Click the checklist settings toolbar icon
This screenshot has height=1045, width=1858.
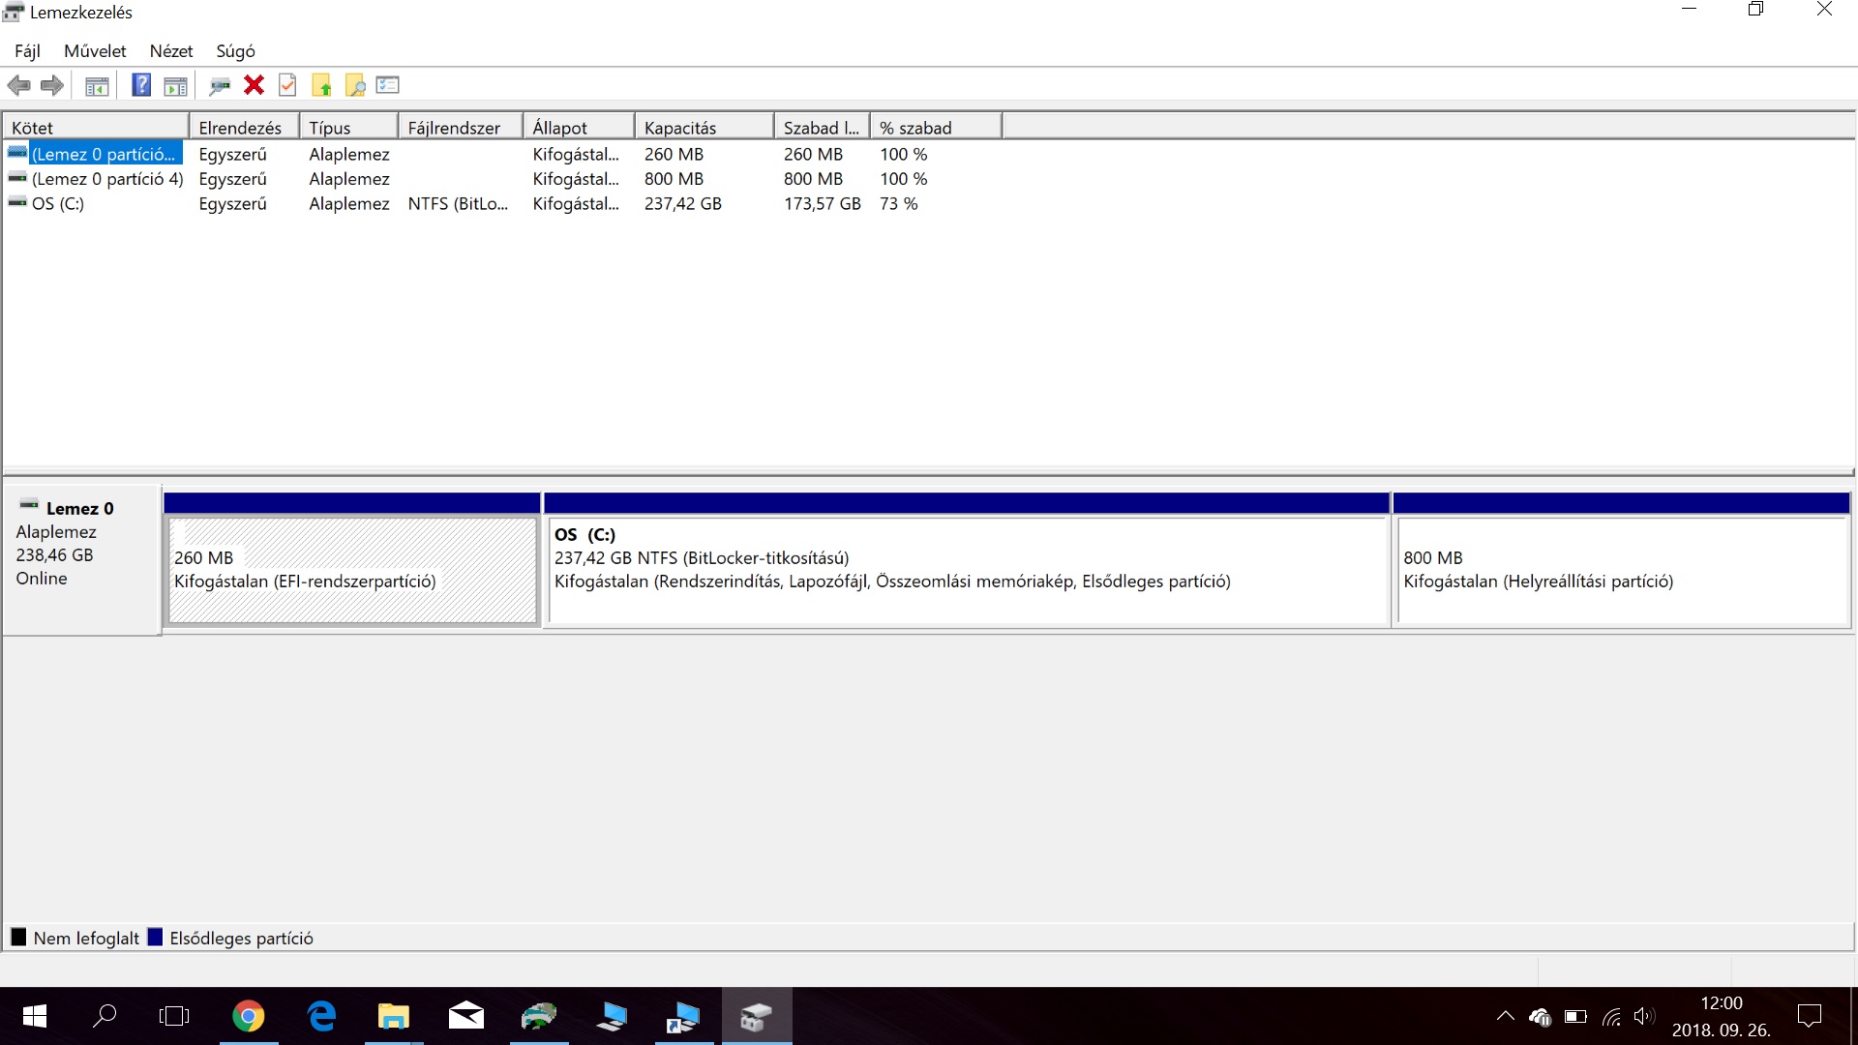(x=388, y=85)
